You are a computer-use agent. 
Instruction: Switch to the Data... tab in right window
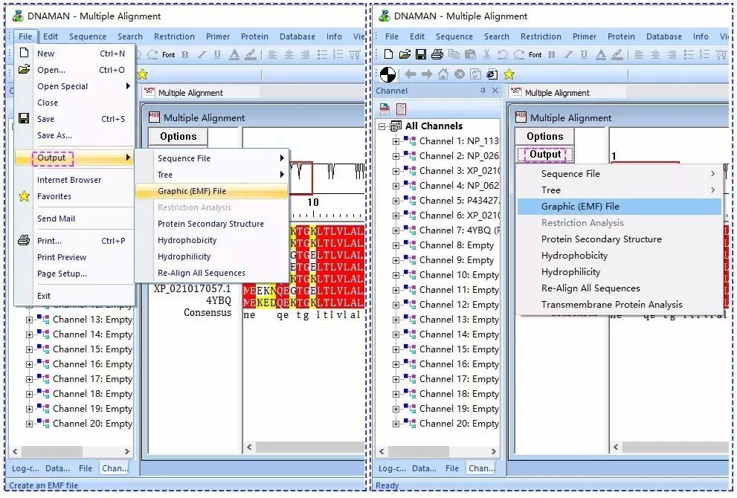(x=424, y=468)
